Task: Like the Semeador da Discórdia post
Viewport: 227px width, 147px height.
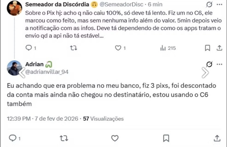Action: pos(118,48)
